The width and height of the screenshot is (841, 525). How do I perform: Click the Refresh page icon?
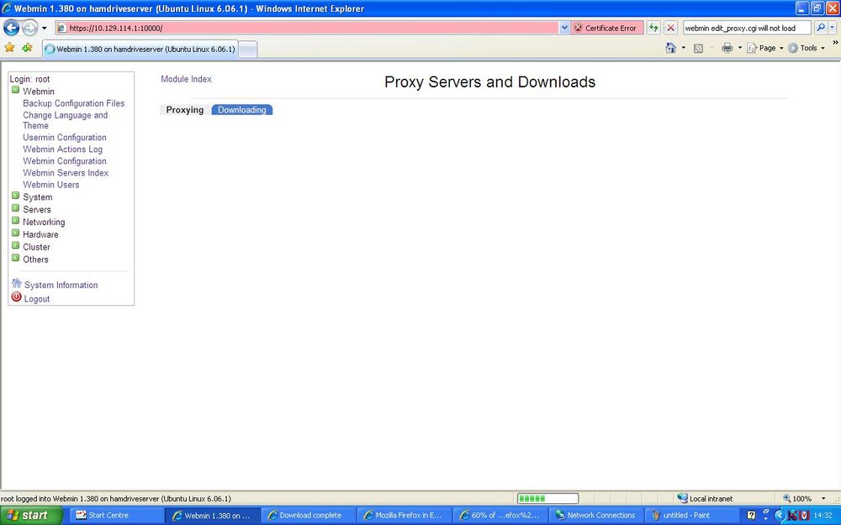[653, 28]
